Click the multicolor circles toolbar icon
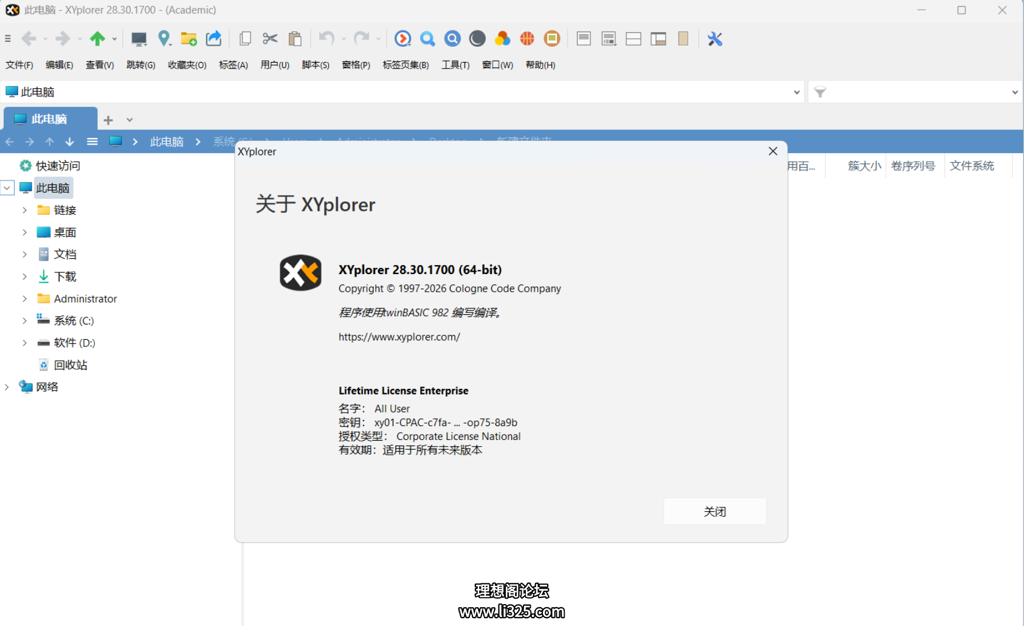 pos(502,39)
